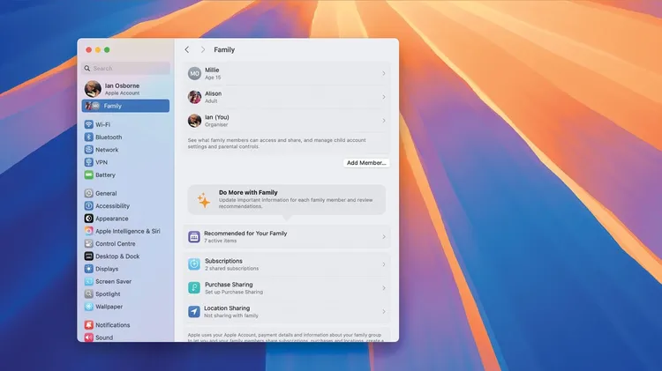
Task: Click the Millie name text
Action: 212,70
